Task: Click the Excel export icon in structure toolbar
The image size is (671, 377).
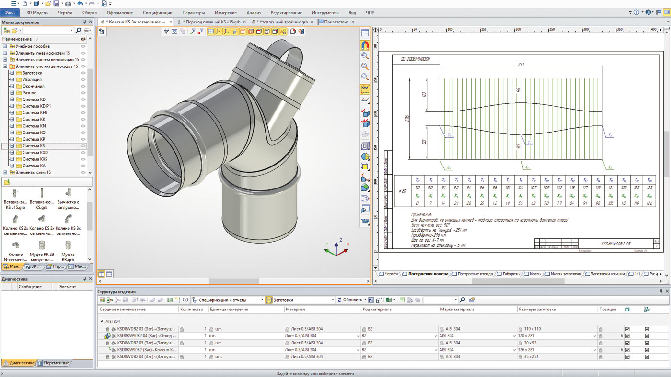Action: [x=388, y=300]
